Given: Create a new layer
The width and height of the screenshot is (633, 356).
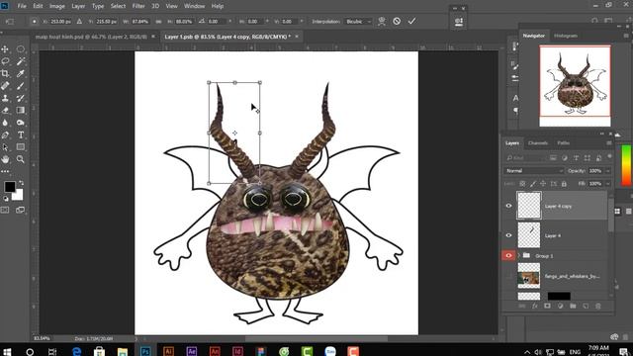Looking at the screenshot, I should [x=586, y=306].
